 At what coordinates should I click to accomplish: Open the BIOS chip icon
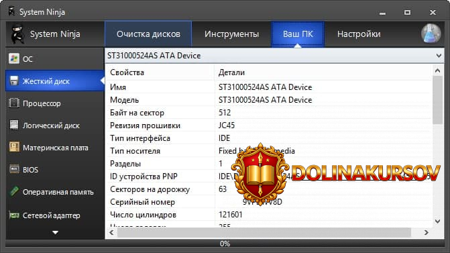14,169
